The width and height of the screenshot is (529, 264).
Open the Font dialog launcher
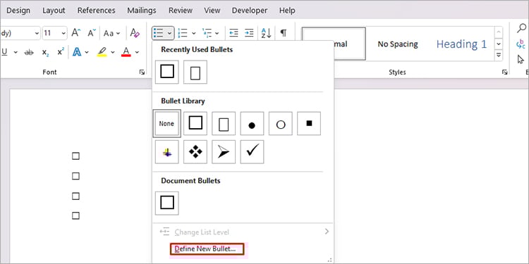point(142,72)
